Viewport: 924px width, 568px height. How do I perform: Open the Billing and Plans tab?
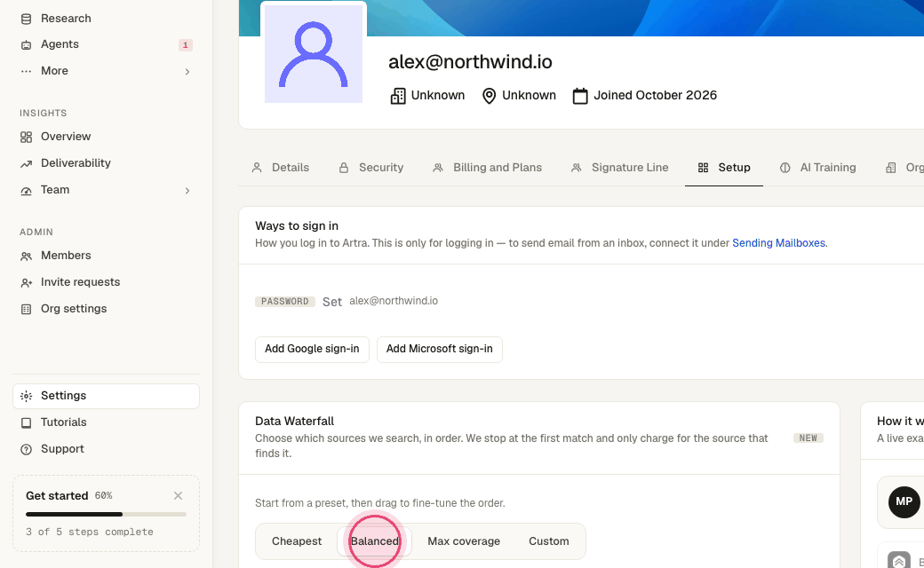[x=488, y=168]
